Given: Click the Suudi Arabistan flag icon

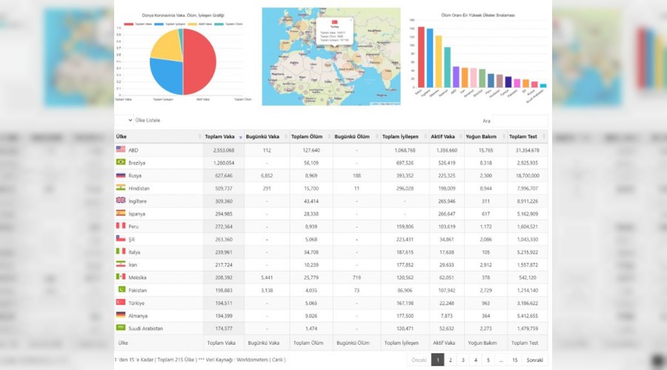Looking at the screenshot, I should 121,328.
